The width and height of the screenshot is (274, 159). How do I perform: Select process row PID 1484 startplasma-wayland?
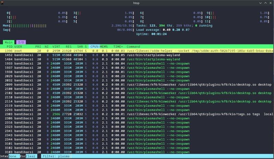137,59
